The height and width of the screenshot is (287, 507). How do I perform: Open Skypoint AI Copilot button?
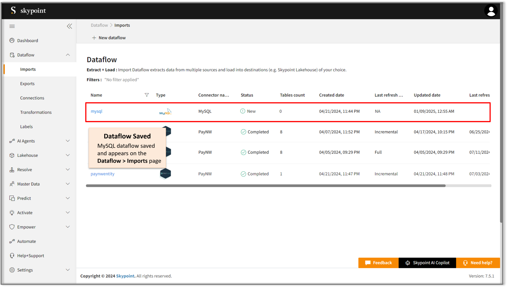tap(427, 263)
